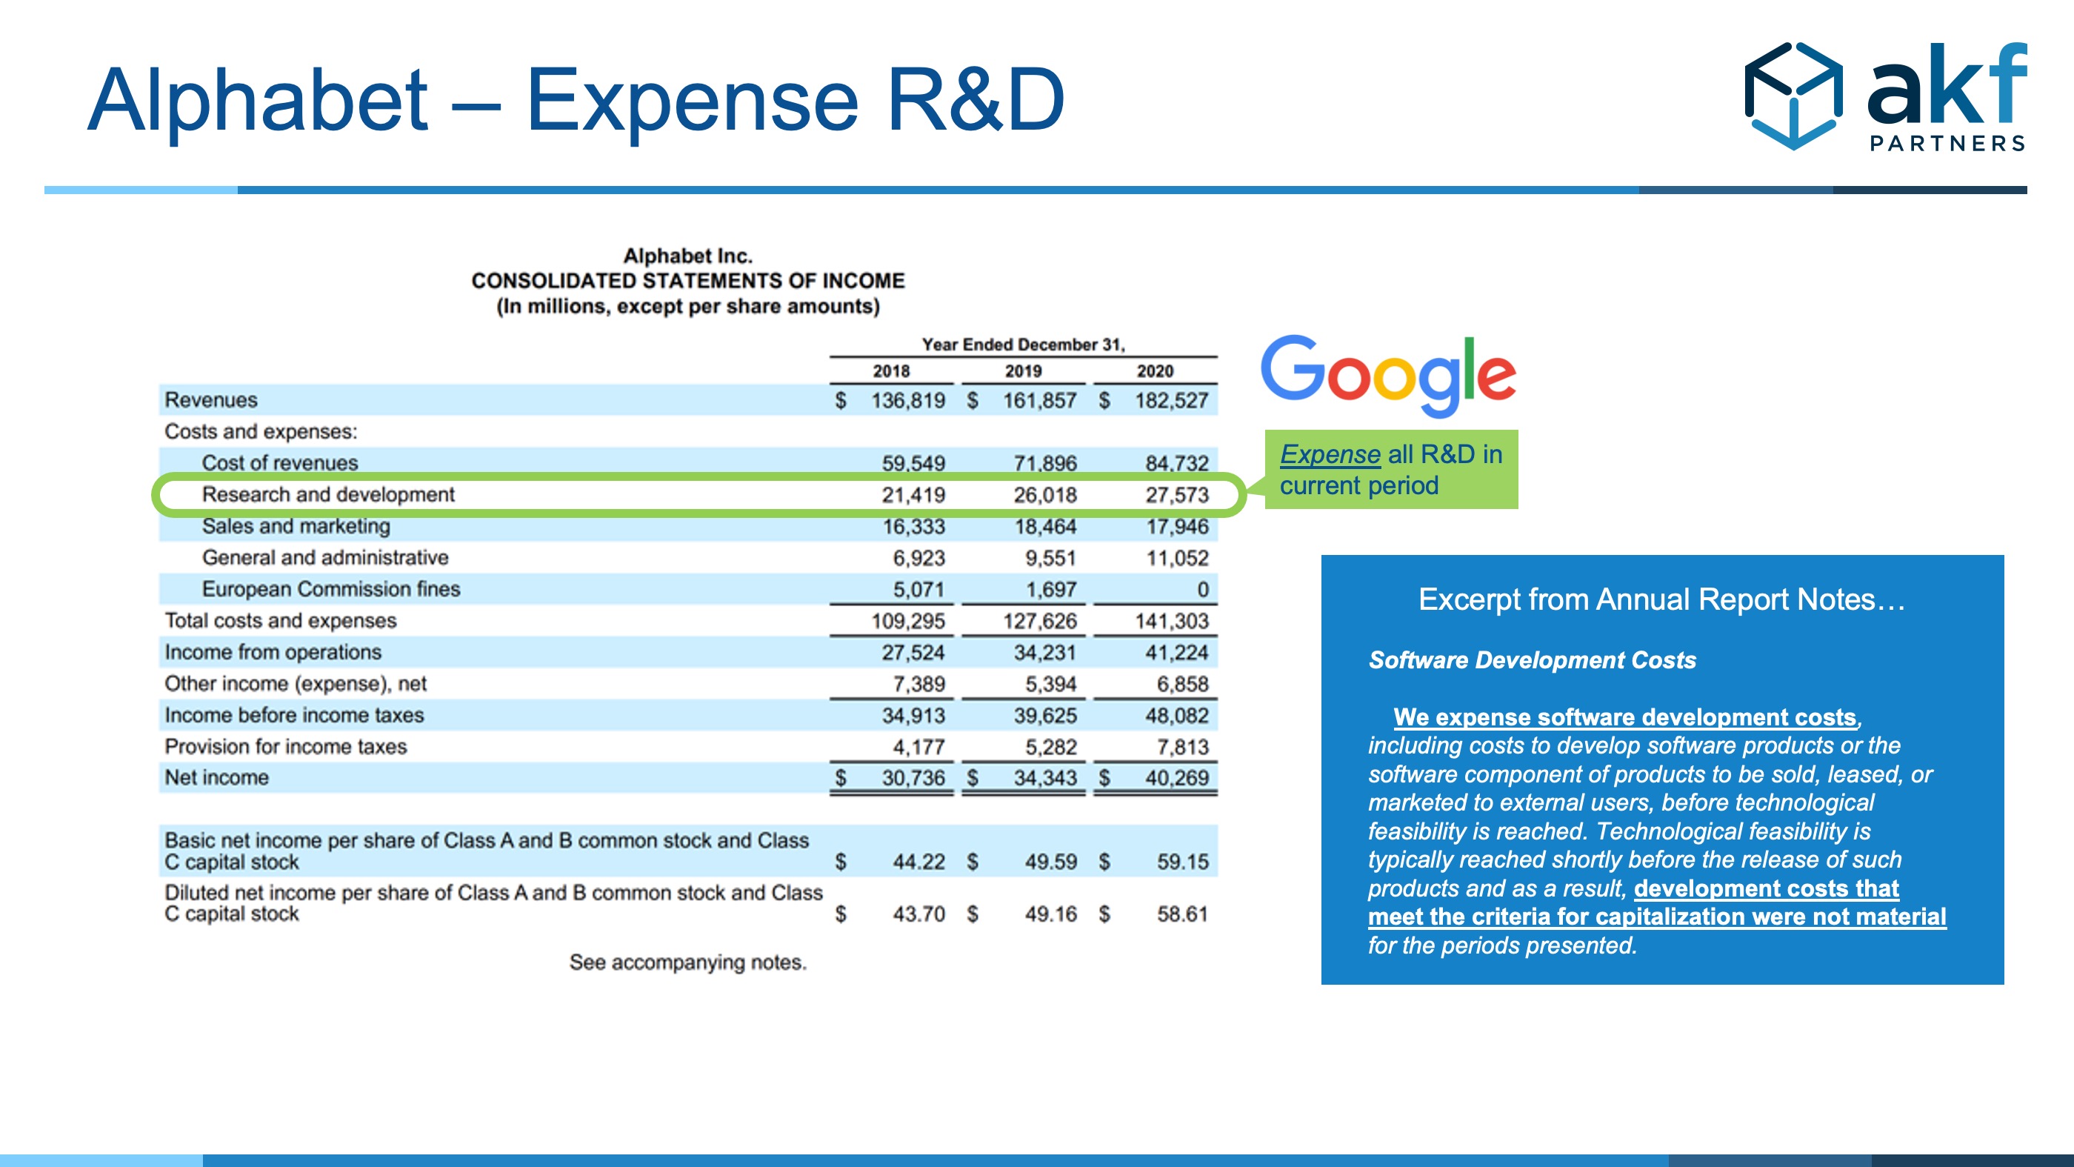The width and height of the screenshot is (2074, 1167).
Task: Click European Commission fines value 5,071
Action: 918,590
